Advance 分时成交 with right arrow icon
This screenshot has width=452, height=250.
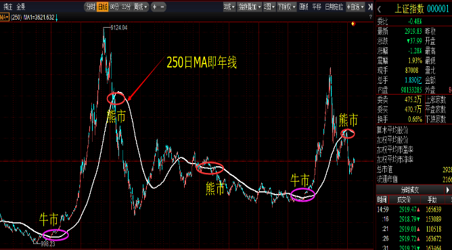(x=447, y=190)
